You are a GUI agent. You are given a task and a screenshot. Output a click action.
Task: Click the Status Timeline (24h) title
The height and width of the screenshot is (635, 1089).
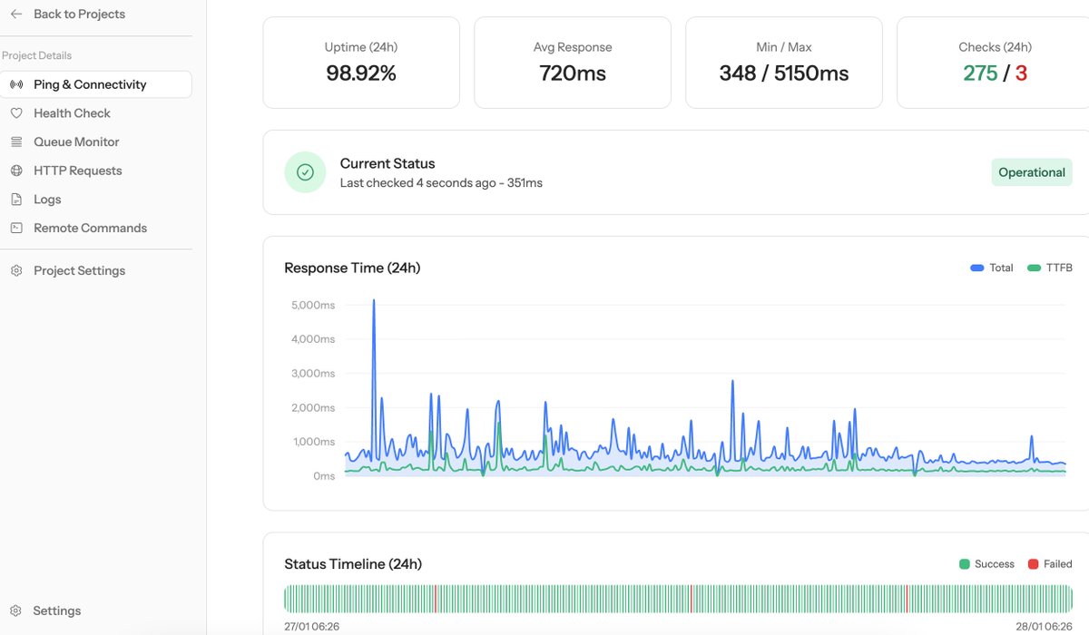click(x=353, y=564)
